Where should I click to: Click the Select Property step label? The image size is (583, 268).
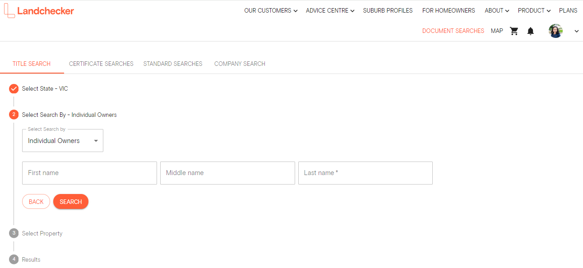coord(42,234)
